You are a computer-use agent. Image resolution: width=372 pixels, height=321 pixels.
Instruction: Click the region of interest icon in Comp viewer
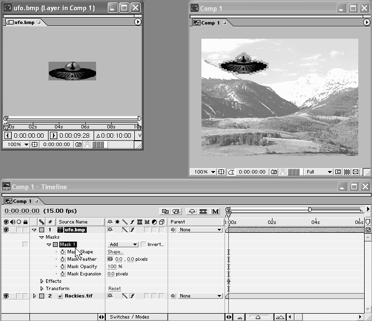[338, 172]
